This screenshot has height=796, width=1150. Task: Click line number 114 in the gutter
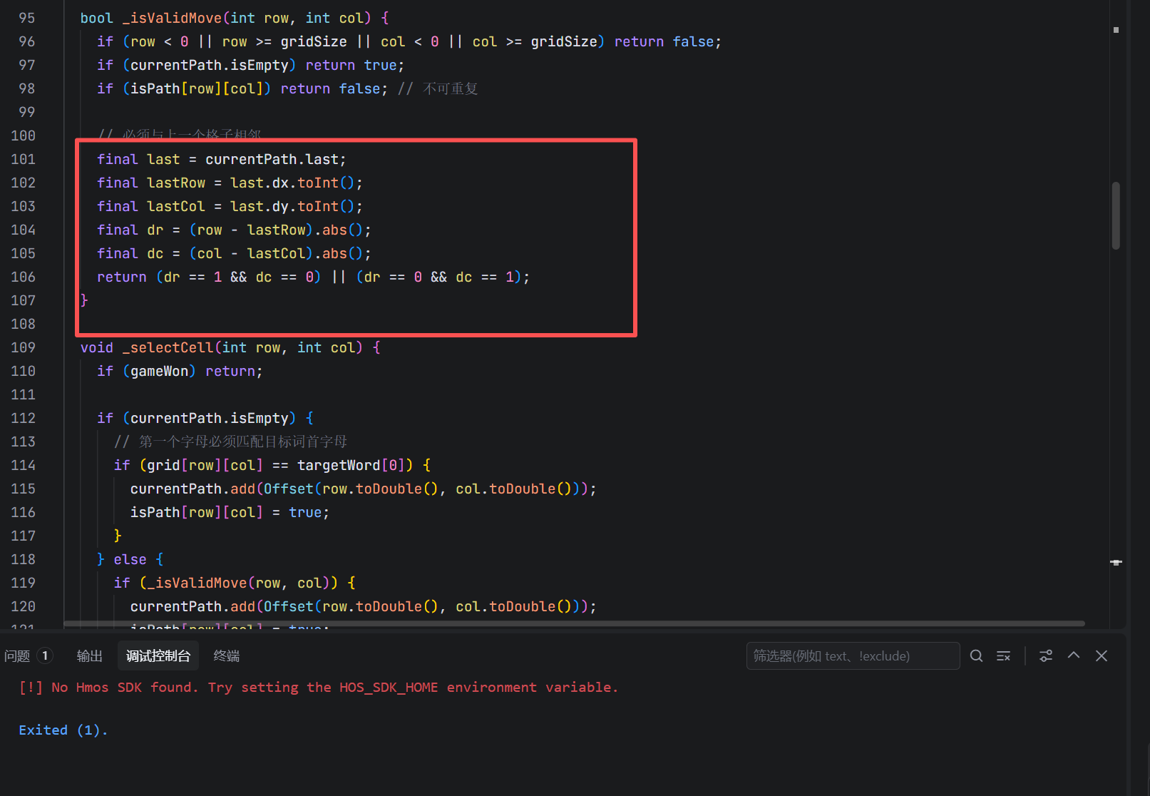(x=23, y=465)
